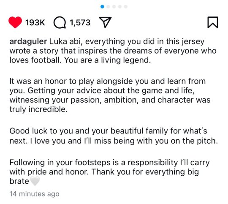The image size is (228, 204).
Task: Click the 'living legend' caption line
Action: (80, 60)
